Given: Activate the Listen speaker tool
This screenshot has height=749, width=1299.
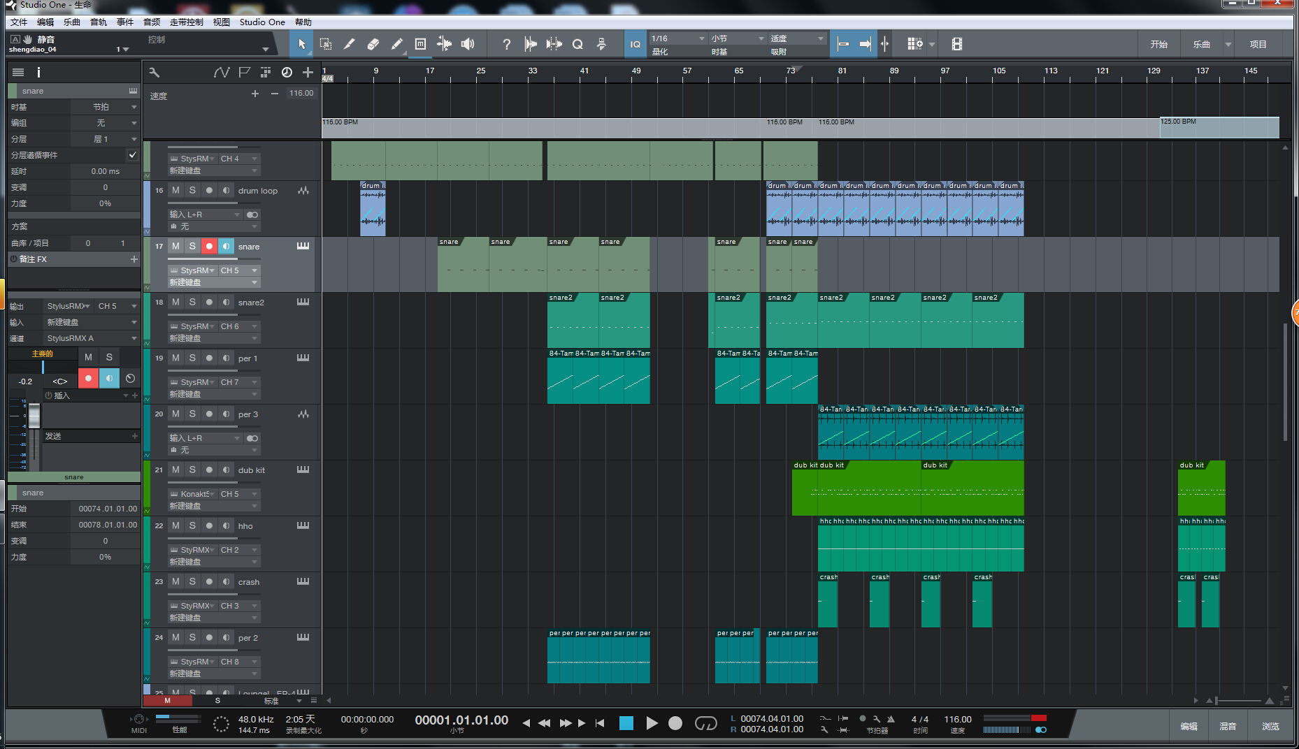Looking at the screenshot, I should click(x=468, y=44).
